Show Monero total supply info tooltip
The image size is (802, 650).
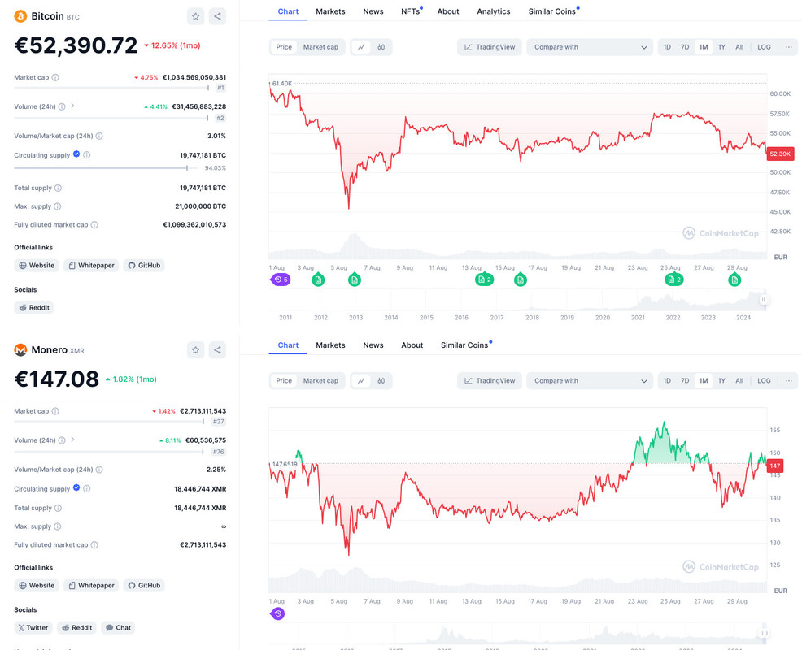[58, 508]
